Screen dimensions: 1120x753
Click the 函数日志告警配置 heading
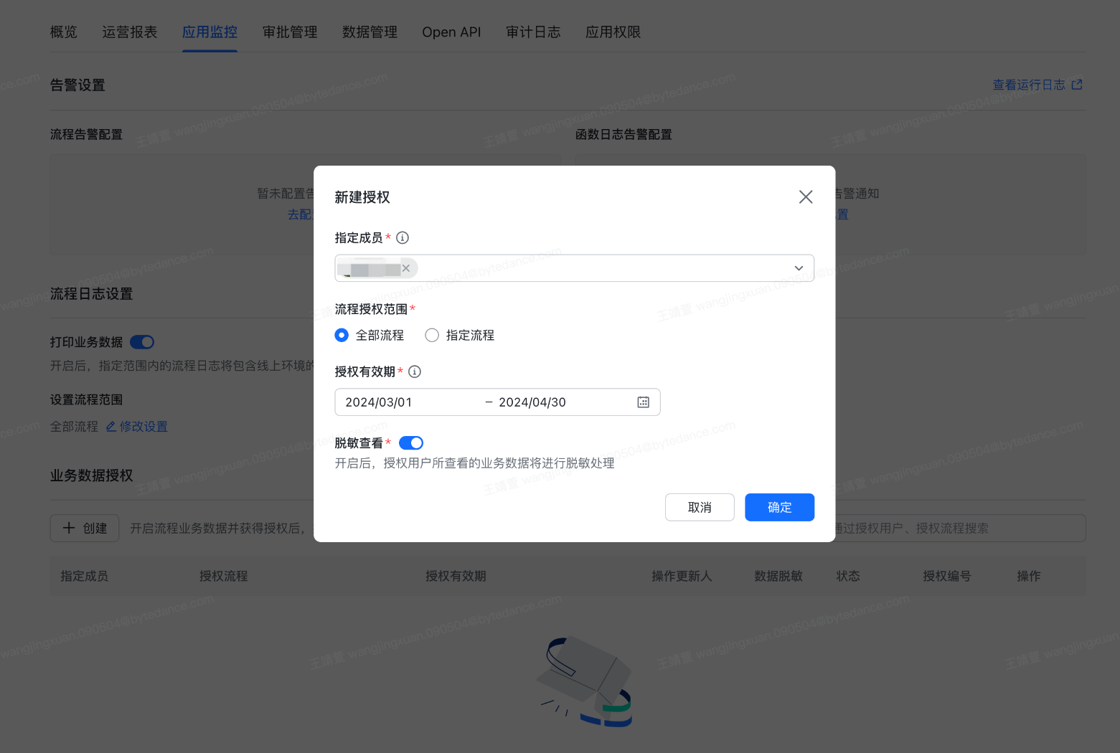click(623, 134)
